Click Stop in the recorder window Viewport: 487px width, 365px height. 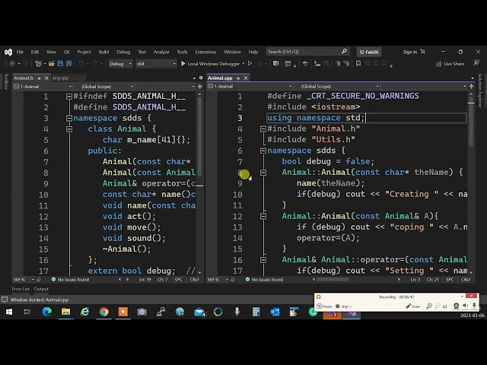(343, 306)
